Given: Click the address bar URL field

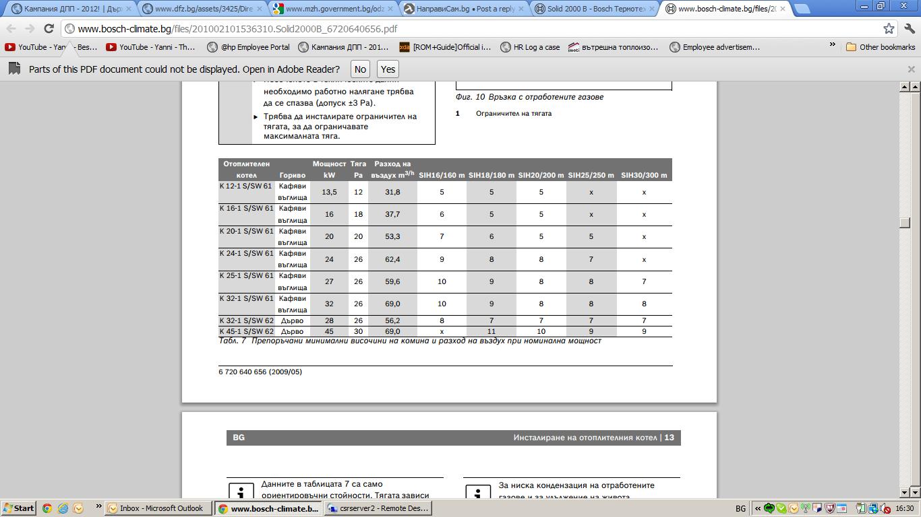Looking at the screenshot, I should (472, 29).
